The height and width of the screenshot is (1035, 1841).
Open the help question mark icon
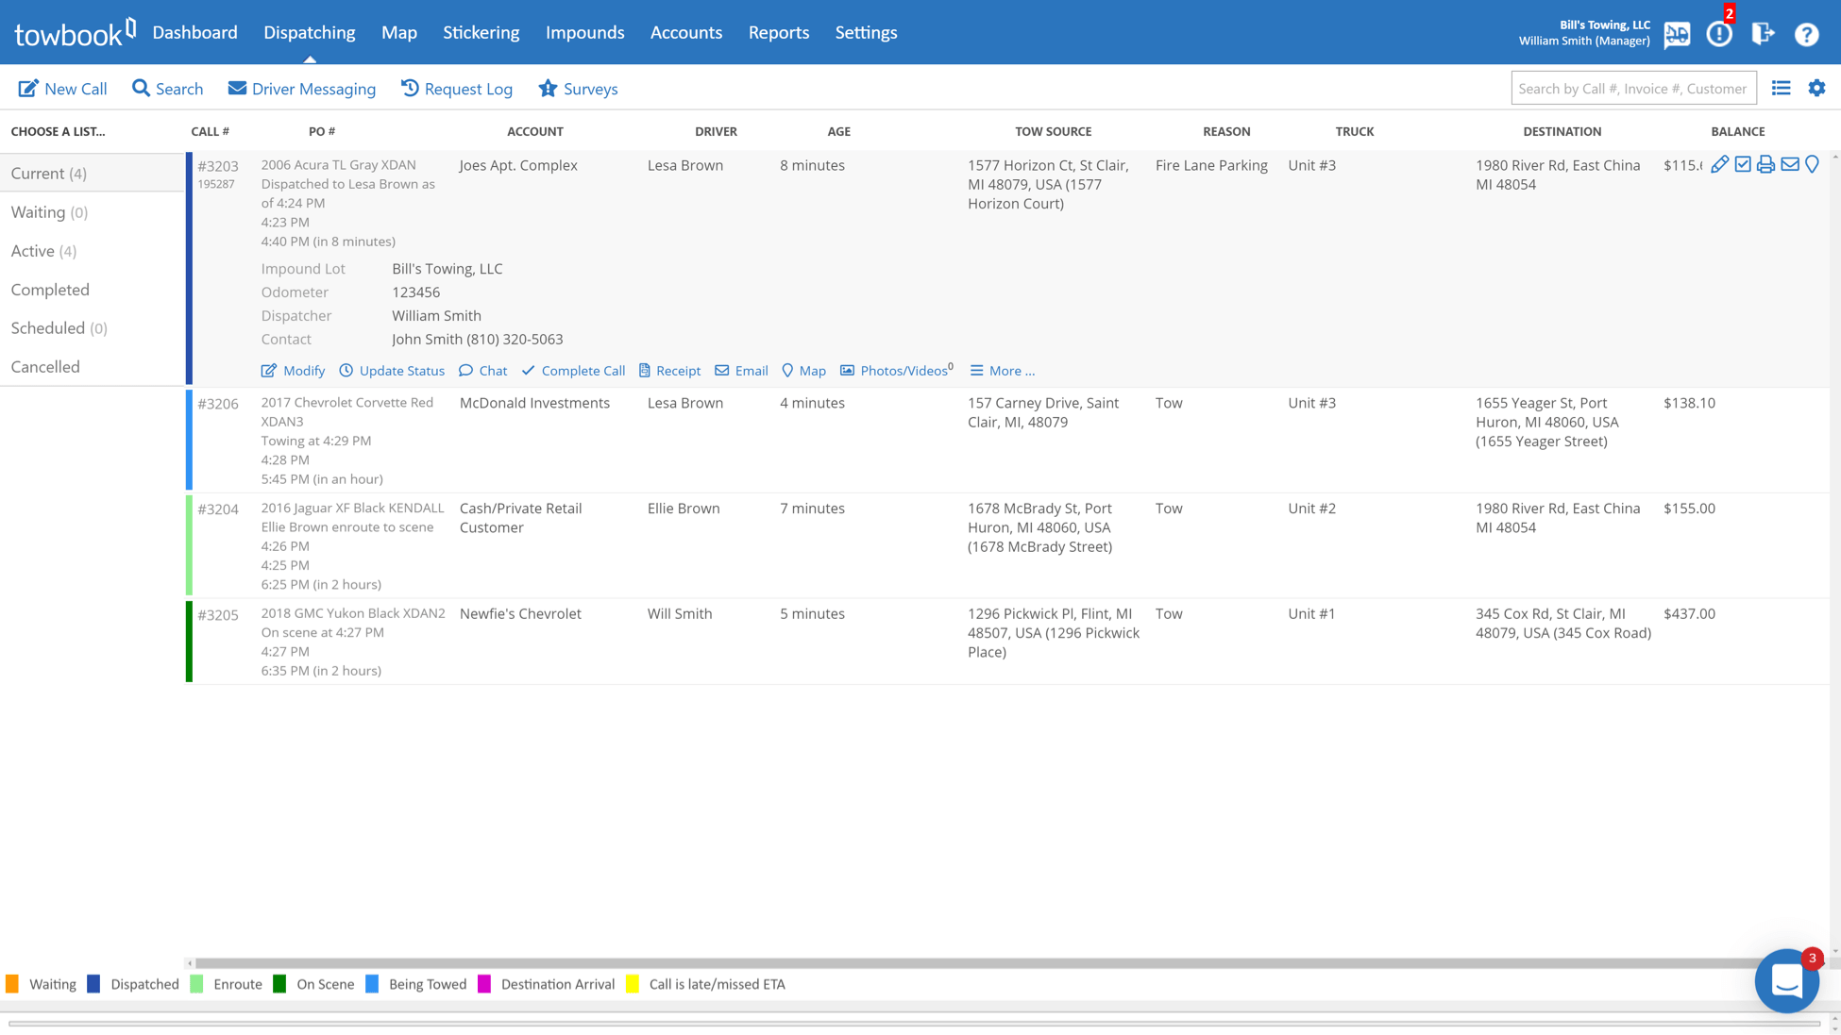pyautogui.click(x=1806, y=35)
